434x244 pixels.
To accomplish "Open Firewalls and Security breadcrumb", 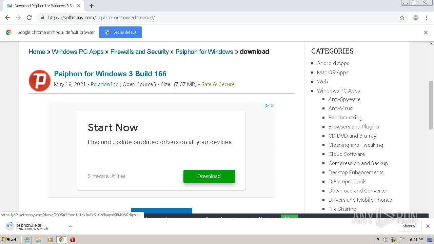I will coord(139,52).
